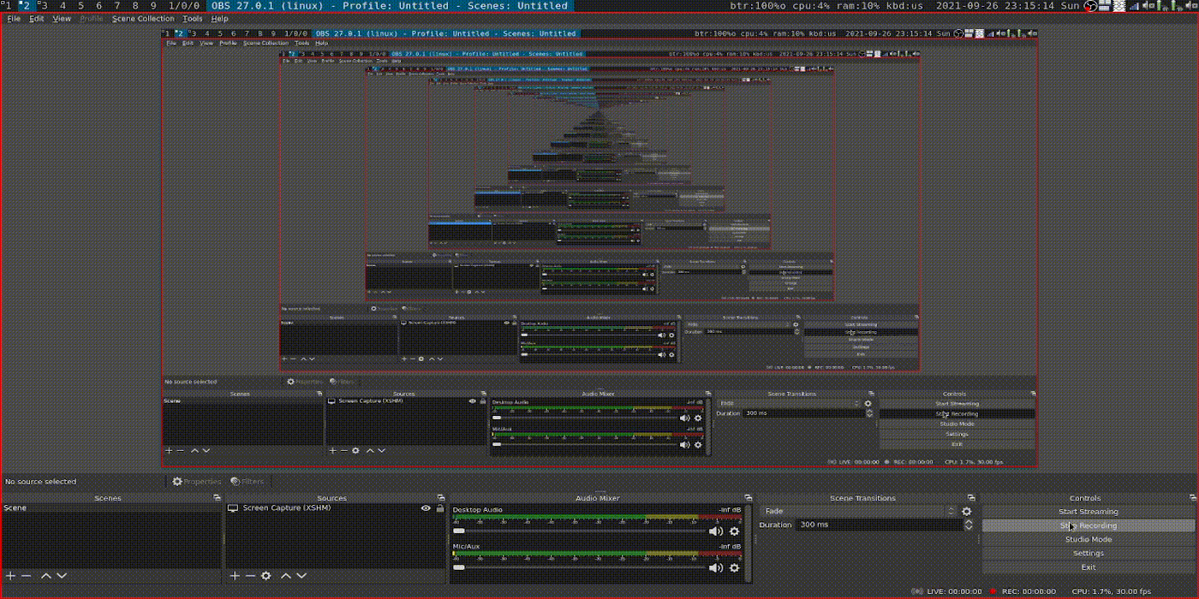Image resolution: width=1199 pixels, height=599 pixels.
Task: Click the LIVE broadcast status icon
Action: [x=917, y=591]
